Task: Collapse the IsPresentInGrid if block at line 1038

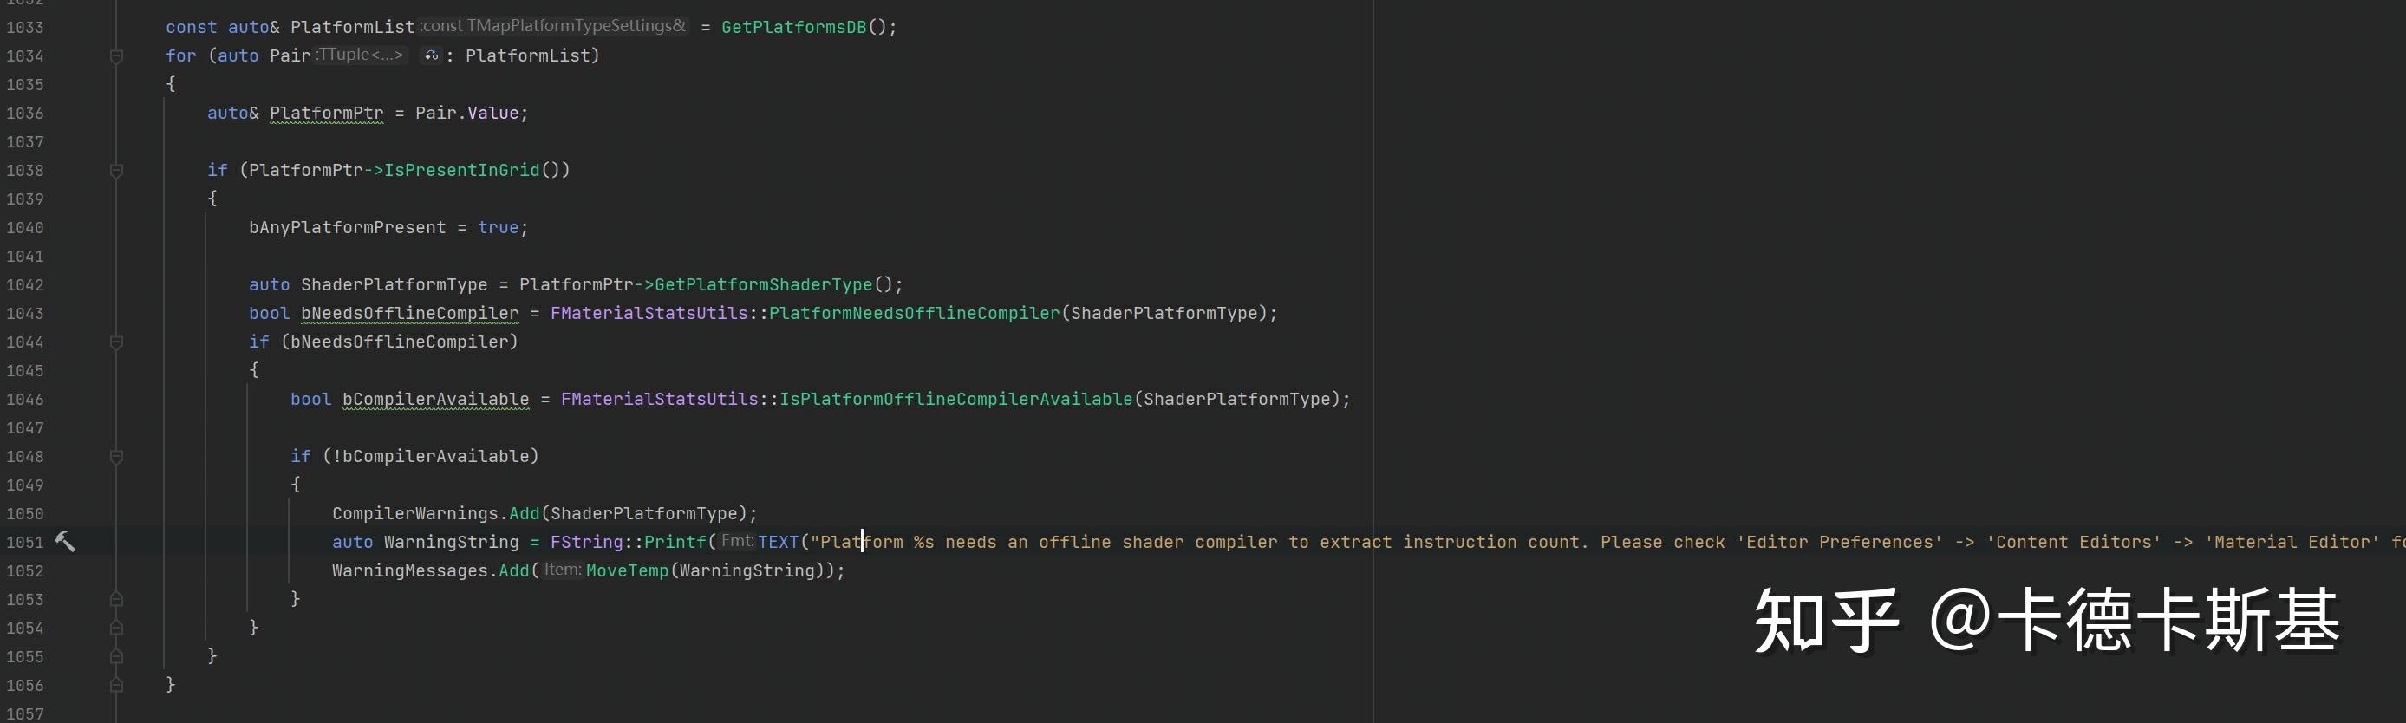Action: click(x=117, y=171)
